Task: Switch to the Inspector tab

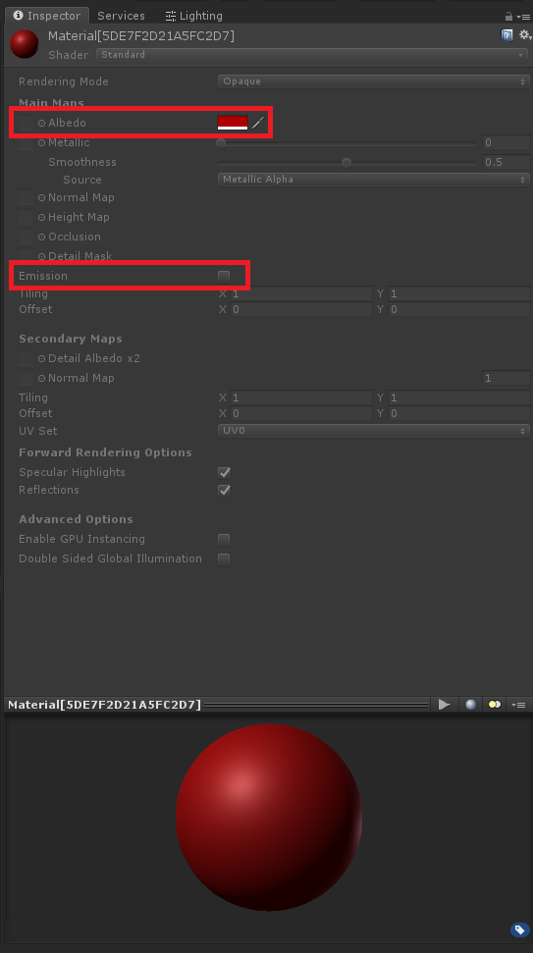Action: [47, 15]
